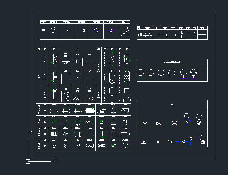Screen dimensions: 228x175
Task: Select the venturi nozzle flowmeter symbol
Action: point(82,31)
